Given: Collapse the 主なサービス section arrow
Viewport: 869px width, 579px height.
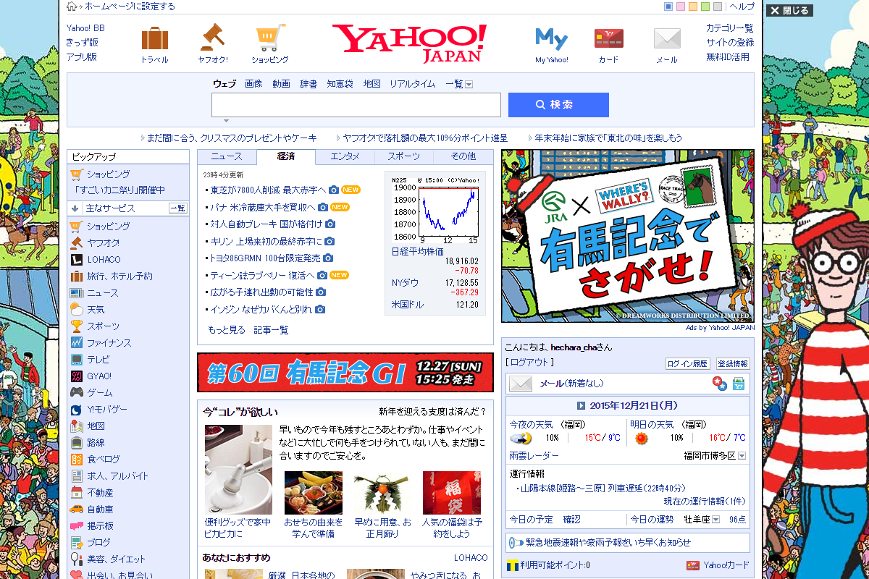Looking at the screenshot, I should [75, 208].
